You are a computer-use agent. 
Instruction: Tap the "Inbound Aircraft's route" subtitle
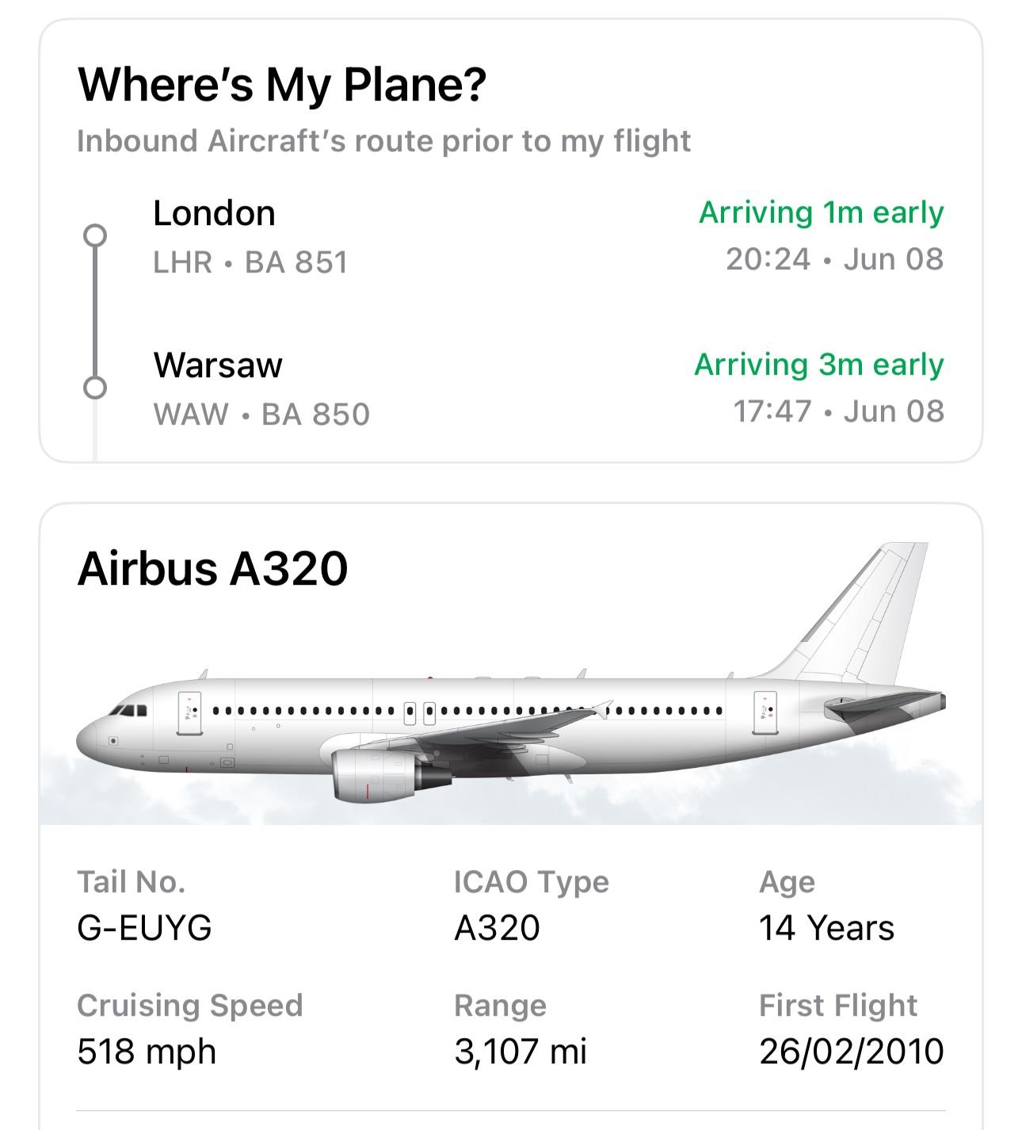point(383,141)
